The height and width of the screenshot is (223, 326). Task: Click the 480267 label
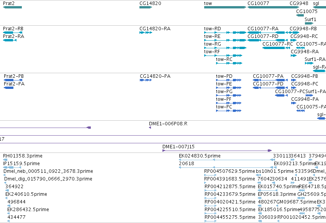pos(267,202)
